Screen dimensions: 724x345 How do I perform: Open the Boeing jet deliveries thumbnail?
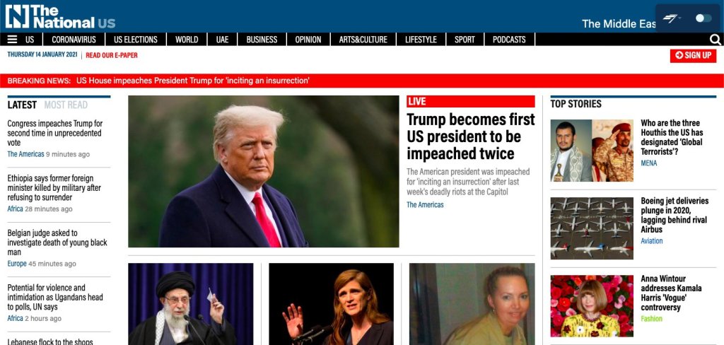(x=592, y=228)
